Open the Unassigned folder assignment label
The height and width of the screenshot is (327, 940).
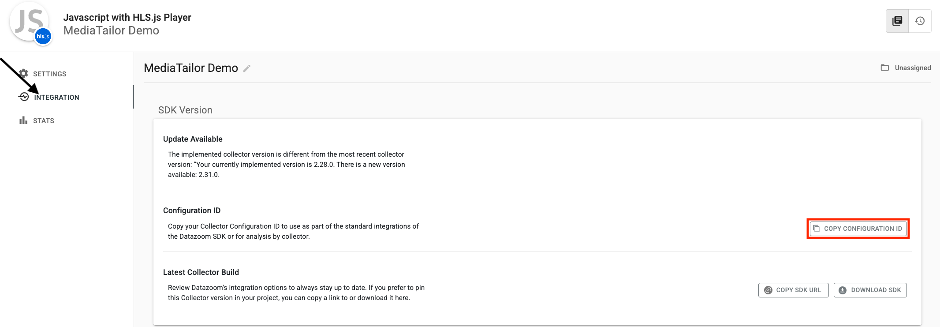click(x=913, y=68)
